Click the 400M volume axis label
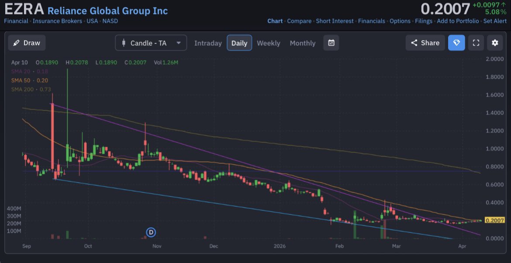This screenshot has width=511, height=263. [x=14, y=208]
